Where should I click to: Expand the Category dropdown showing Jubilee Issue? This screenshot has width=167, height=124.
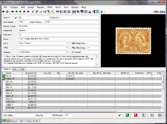click(x=67, y=52)
